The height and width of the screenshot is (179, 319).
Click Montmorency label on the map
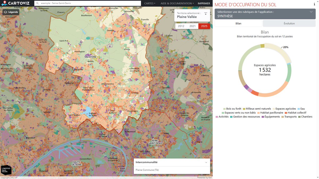[108, 84]
